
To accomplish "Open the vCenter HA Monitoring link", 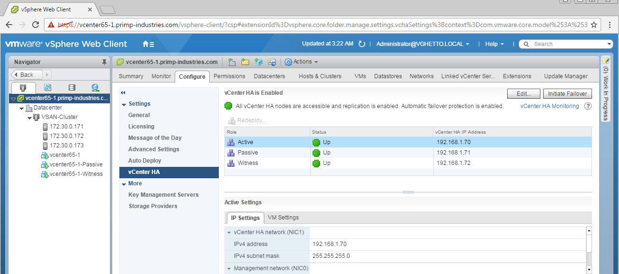I will [x=549, y=106].
